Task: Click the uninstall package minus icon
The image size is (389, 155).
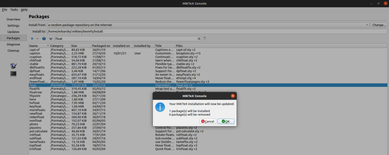Action: pos(37,39)
